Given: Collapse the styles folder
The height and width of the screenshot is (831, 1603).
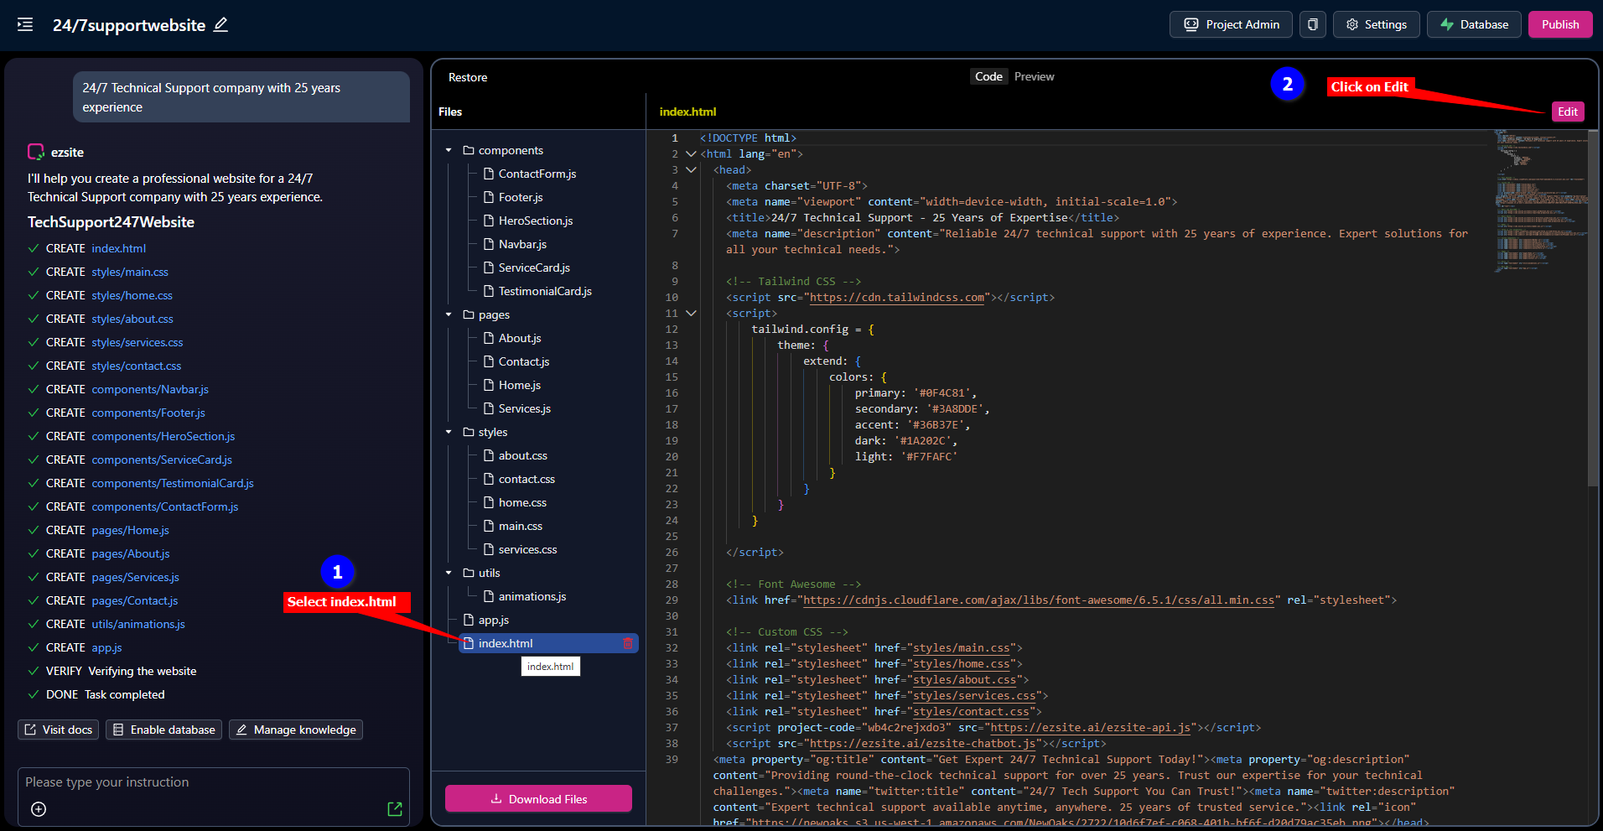Looking at the screenshot, I should 449,432.
